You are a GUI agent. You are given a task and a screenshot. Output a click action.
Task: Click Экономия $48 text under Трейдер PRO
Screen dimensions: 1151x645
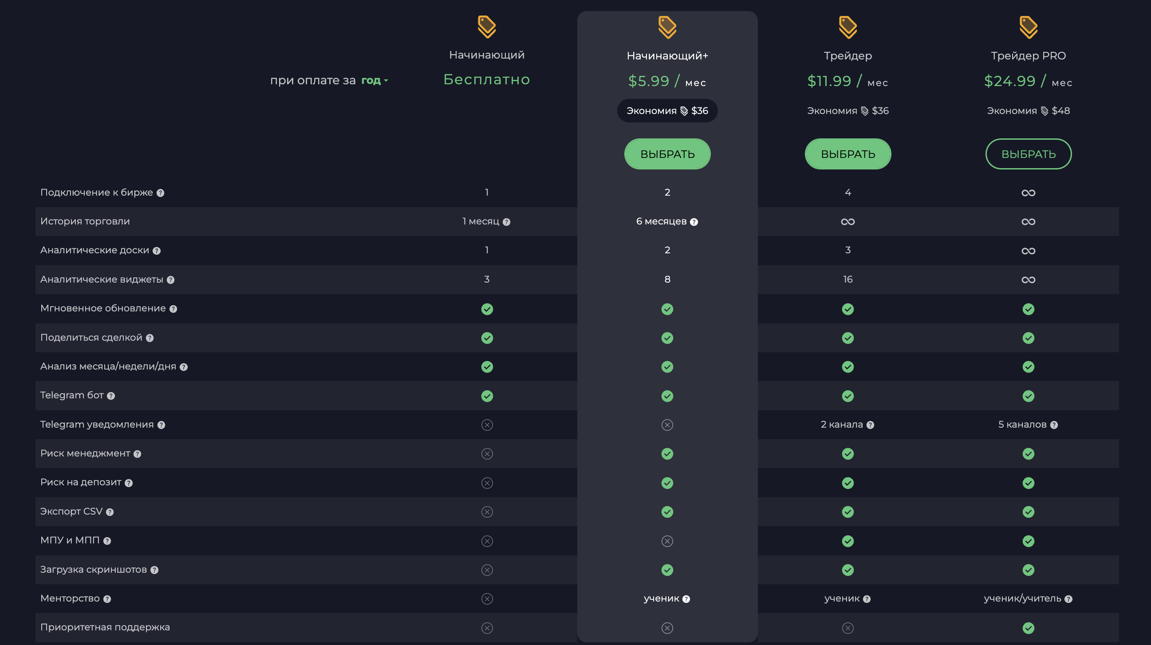pos(1028,111)
